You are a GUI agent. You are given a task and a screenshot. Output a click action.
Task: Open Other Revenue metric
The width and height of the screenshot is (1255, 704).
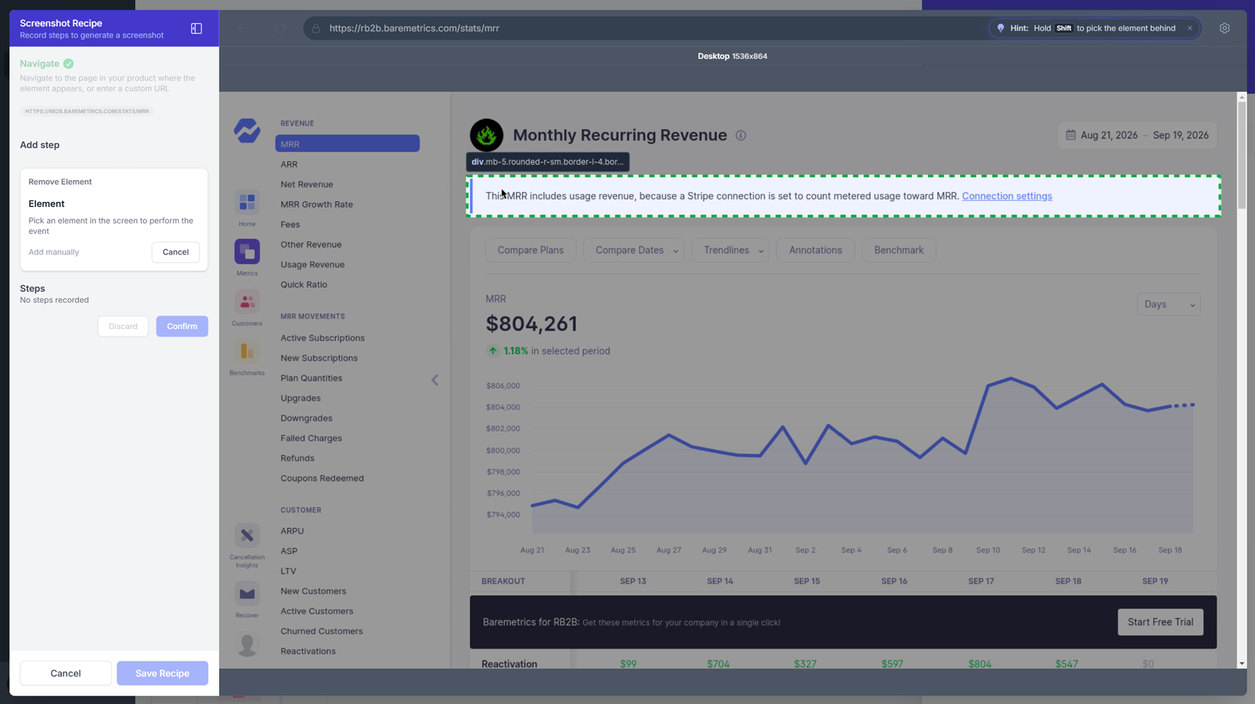pyautogui.click(x=311, y=244)
